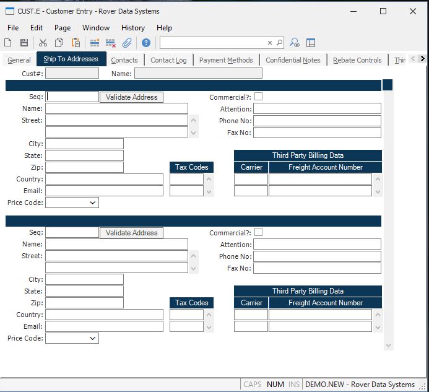Click the Save floppy disk icon

point(24,43)
